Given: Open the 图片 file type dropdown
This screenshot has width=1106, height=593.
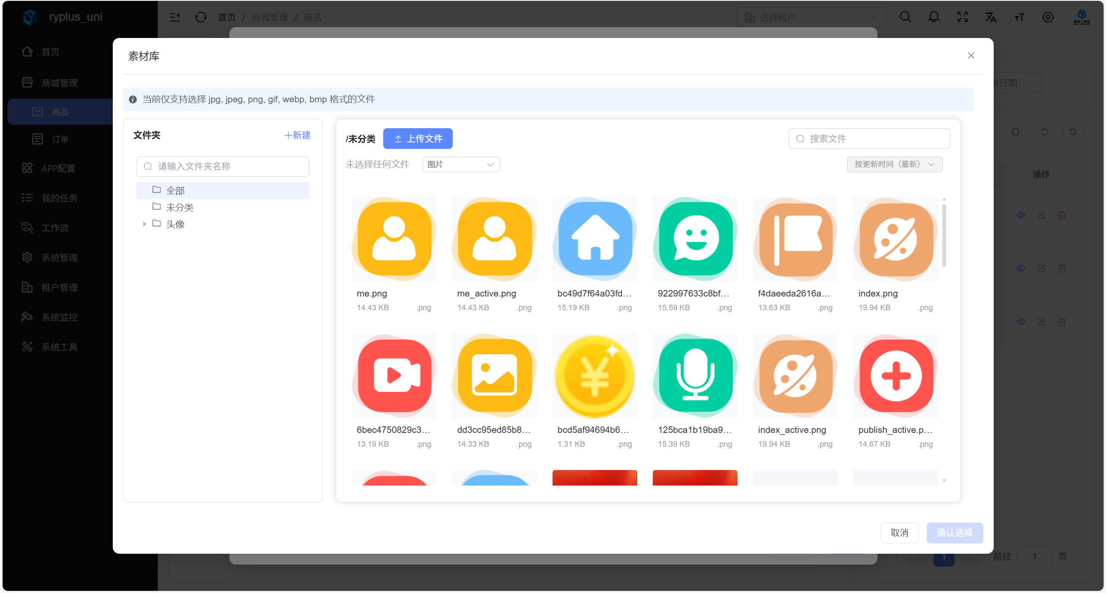Looking at the screenshot, I should point(461,164).
